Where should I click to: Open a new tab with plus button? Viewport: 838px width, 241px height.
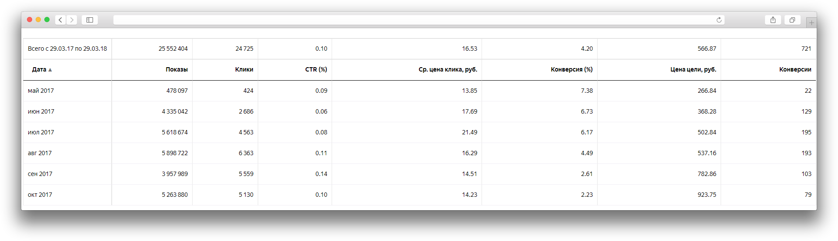click(811, 23)
